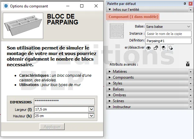Close the Matières panel

[x=191, y=72]
